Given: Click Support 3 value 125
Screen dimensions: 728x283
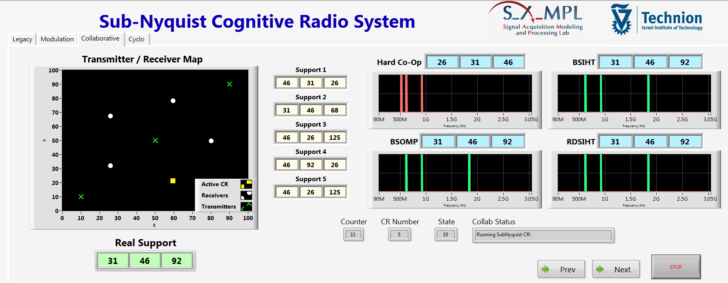Looking at the screenshot, I should [x=335, y=137].
